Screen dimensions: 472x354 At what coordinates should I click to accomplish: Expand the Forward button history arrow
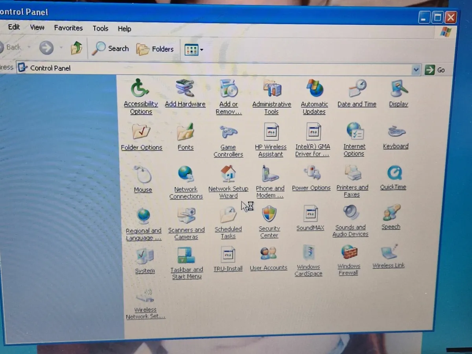click(x=61, y=48)
